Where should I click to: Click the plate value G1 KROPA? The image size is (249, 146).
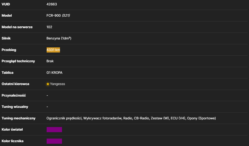click(55, 73)
